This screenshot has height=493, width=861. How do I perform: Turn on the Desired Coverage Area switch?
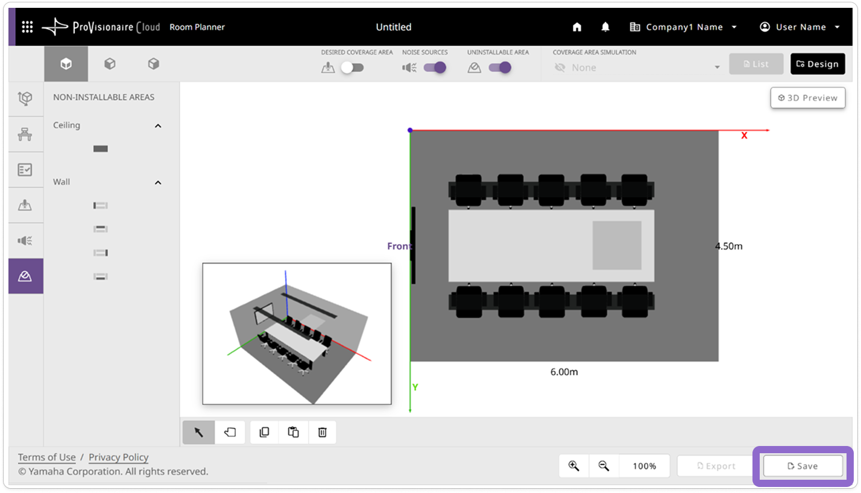click(352, 68)
